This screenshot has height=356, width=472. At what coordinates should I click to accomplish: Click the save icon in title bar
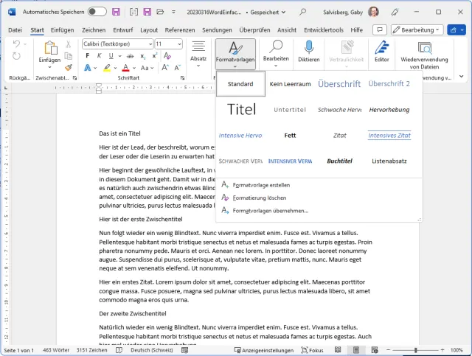pos(115,12)
